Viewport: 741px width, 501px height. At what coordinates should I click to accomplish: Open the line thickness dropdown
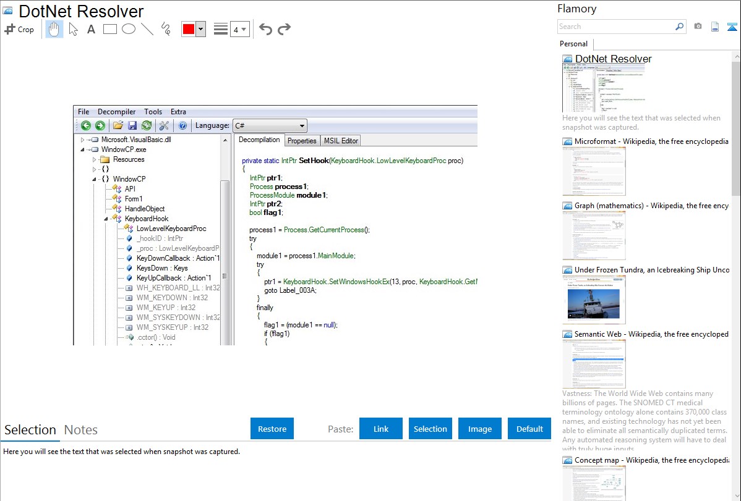coord(239,29)
